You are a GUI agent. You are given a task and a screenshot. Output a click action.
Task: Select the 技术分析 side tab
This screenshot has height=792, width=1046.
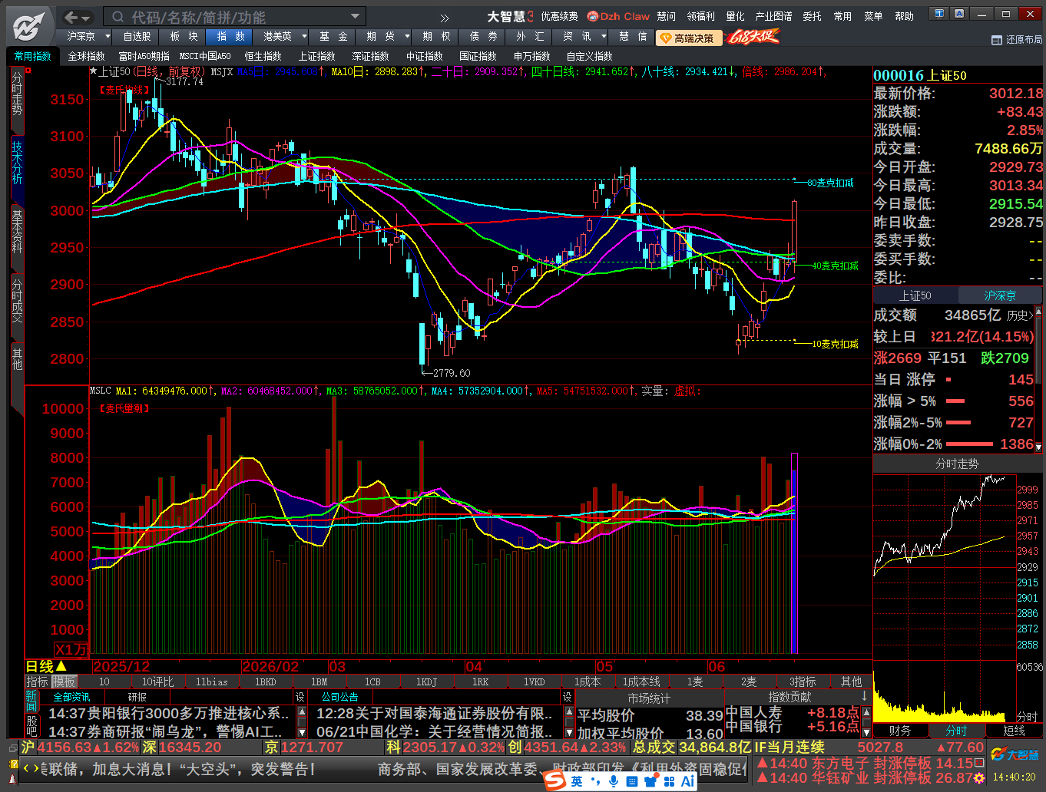point(17,162)
